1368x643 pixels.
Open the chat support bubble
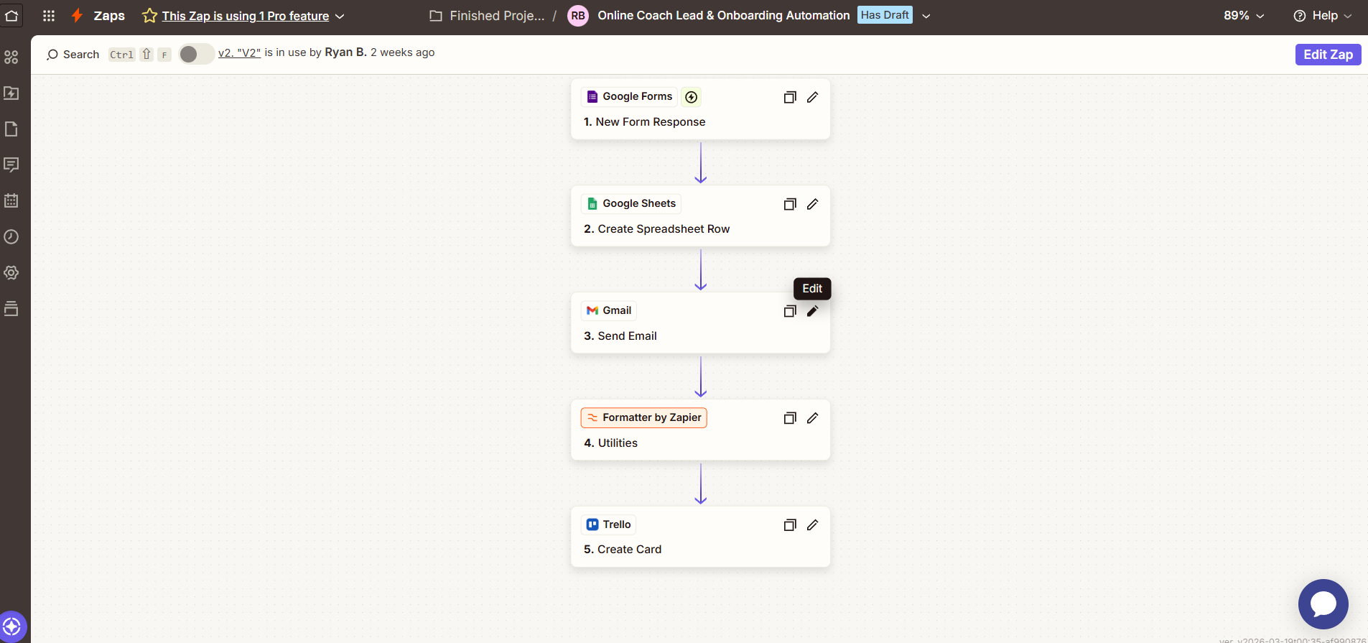(1323, 604)
